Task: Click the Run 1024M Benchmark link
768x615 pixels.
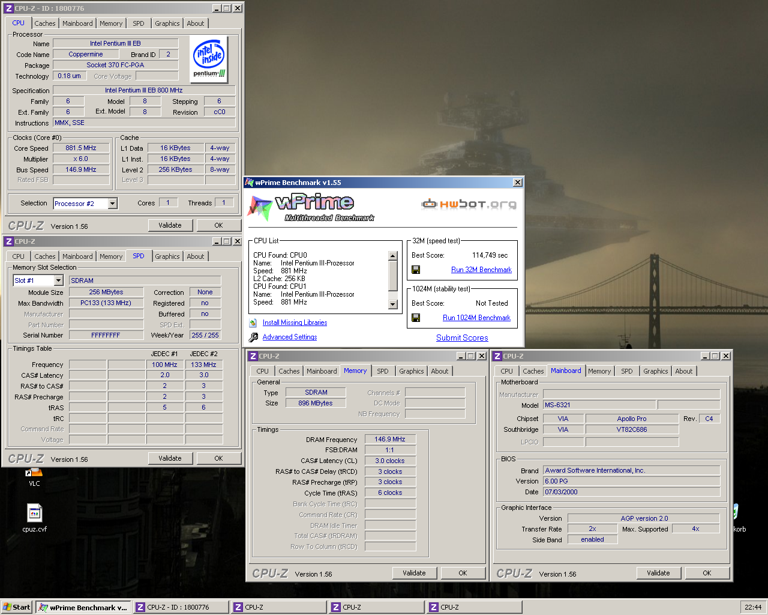Action: (x=476, y=318)
